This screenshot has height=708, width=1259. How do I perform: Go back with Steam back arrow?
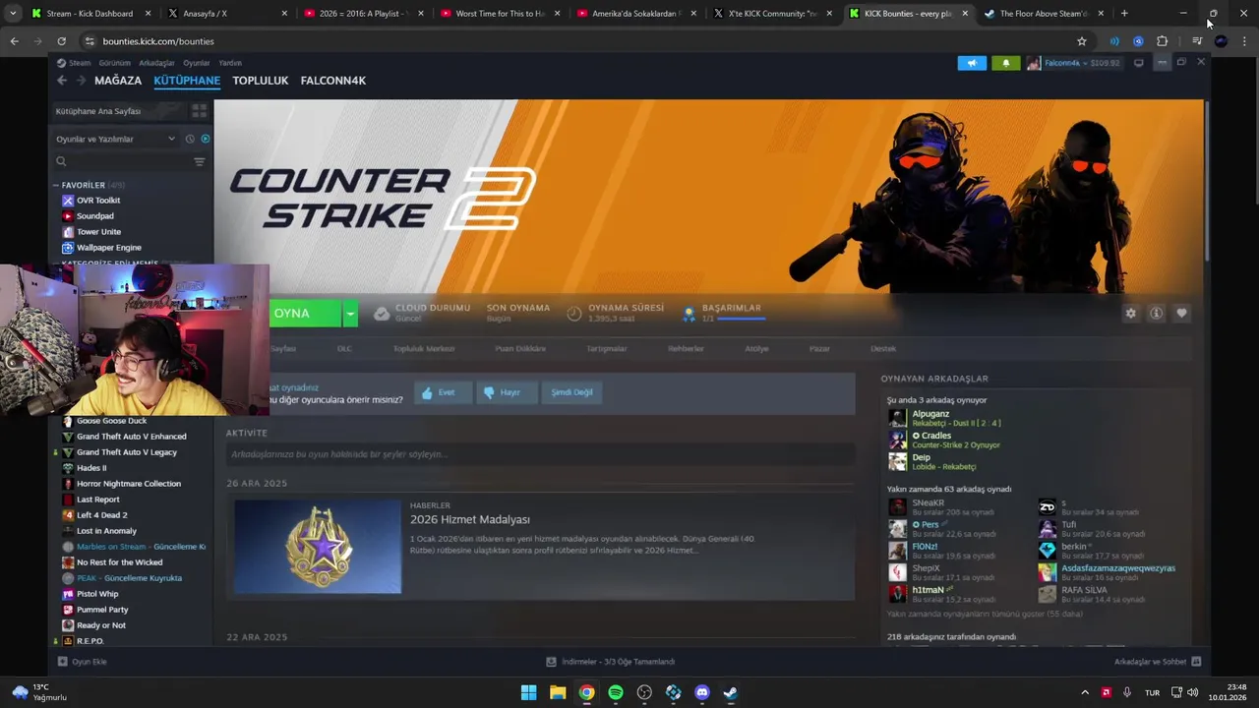pyautogui.click(x=62, y=81)
